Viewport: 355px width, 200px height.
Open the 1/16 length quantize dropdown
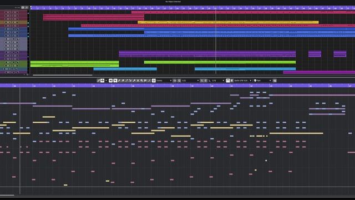pyautogui.click(x=218, y=81)
